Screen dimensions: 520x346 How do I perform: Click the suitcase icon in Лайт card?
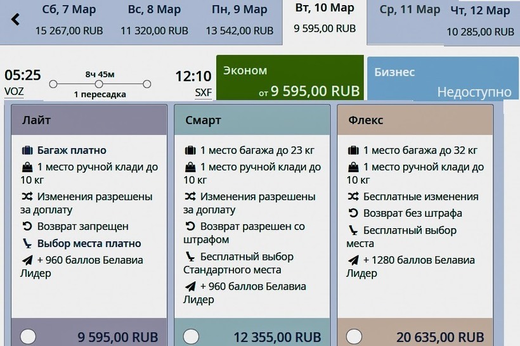pyautogui.click(x=27, y=151)
